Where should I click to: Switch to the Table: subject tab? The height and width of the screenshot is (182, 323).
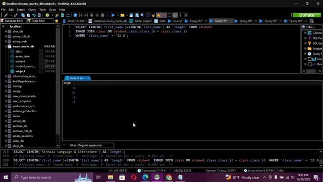coord(141,21)
